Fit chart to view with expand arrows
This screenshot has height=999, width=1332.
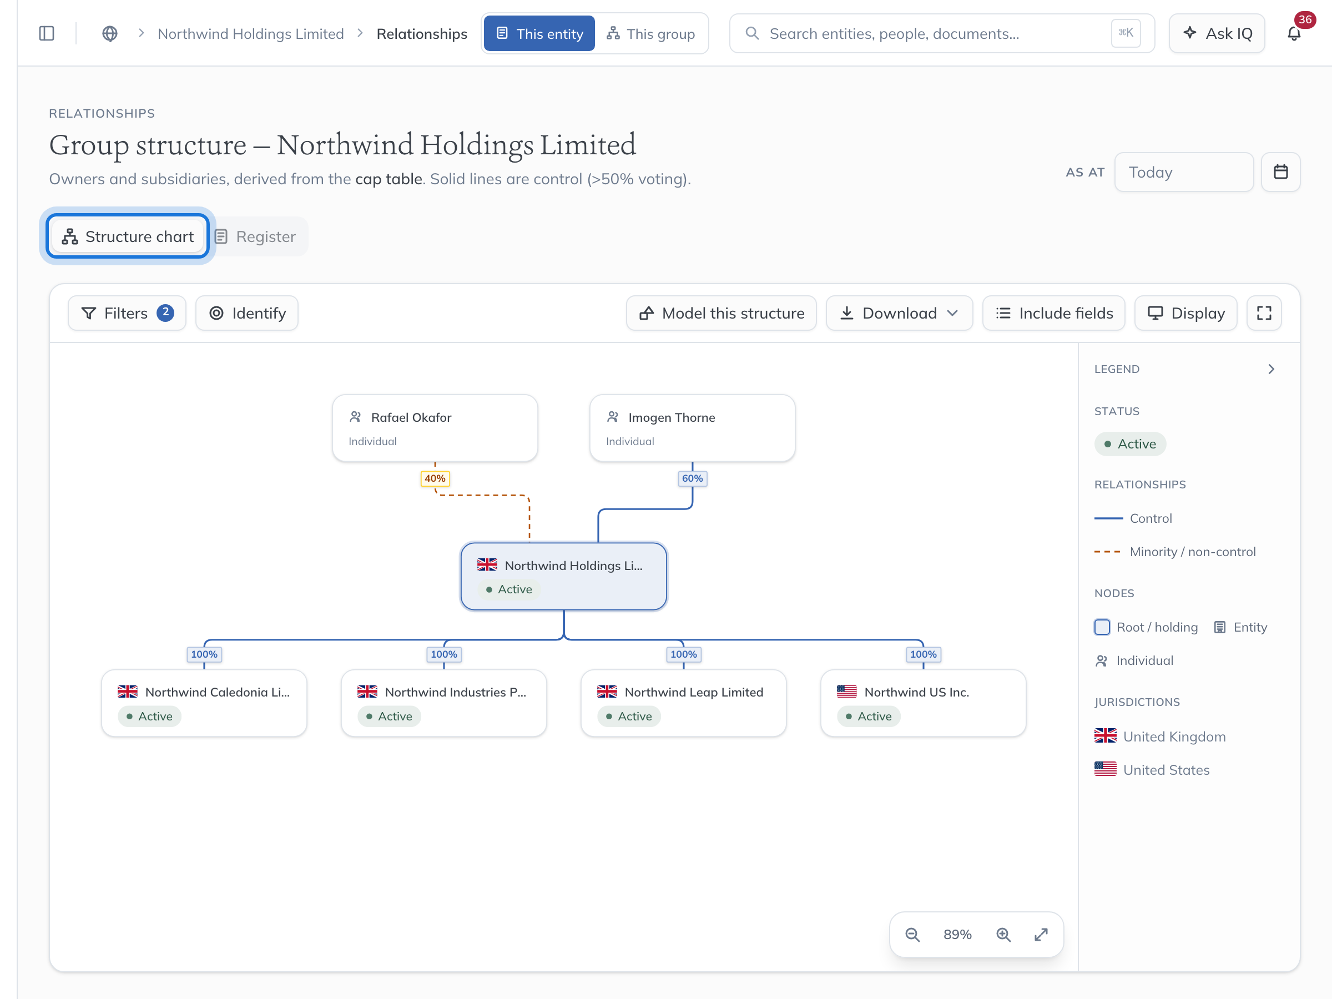coord(1041,934)
